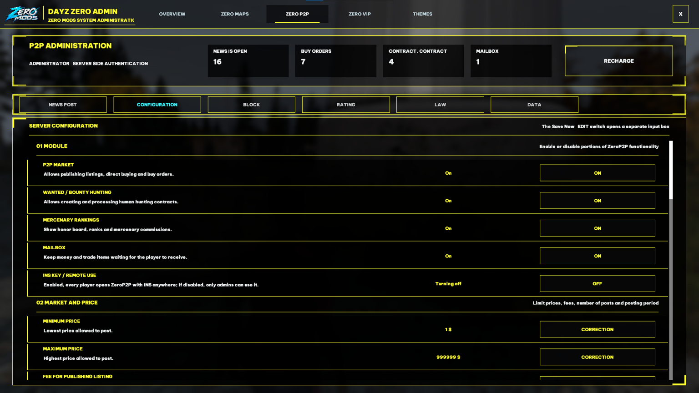Open the Block section
The height and width of the screenshot is (393, 699).
pyautogui.click(x=251, y=105)
